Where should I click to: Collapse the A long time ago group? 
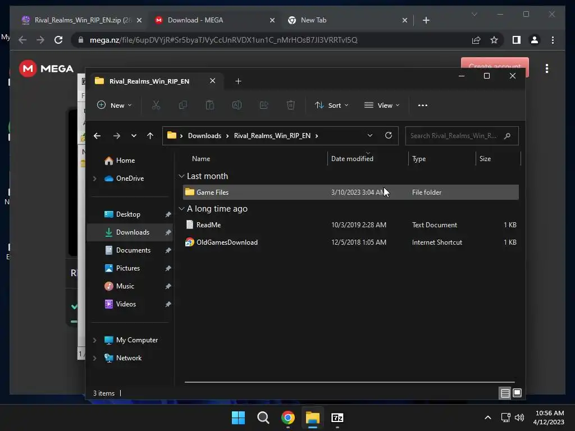point(181,209)
